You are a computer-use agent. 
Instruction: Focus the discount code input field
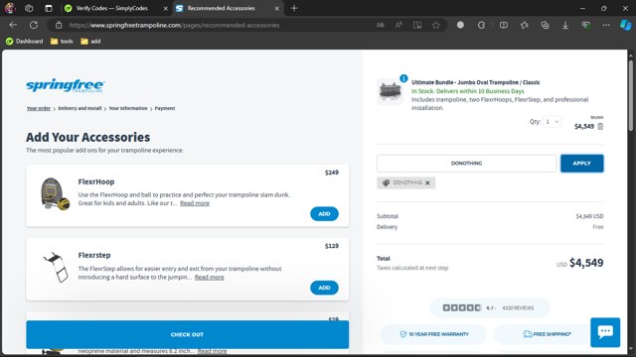coord(466,163)
